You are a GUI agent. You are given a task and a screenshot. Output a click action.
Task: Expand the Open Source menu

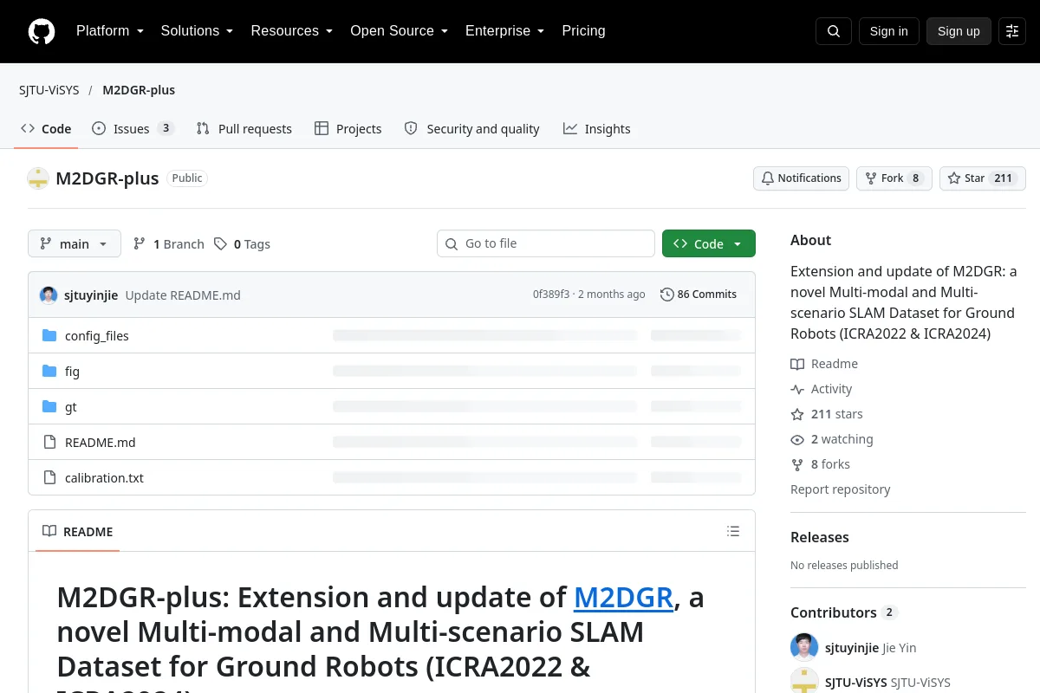pyautogui.click(x=400, y=31)
